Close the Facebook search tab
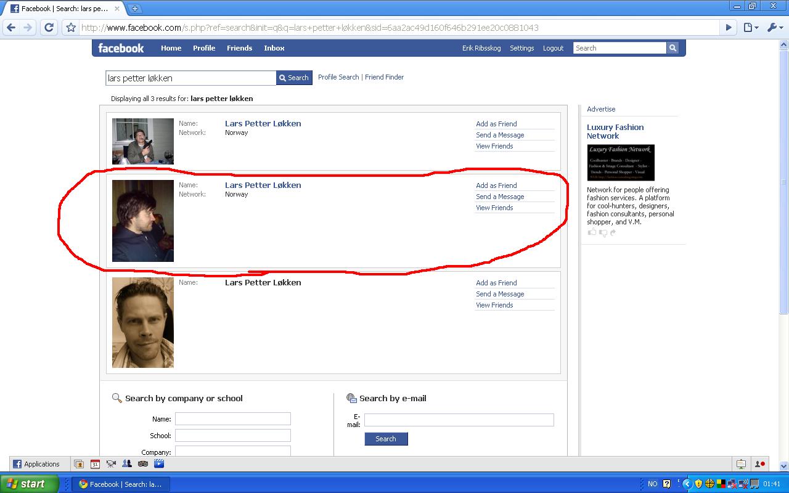The width and height of the screenshot is (789, 493). (x=117, y=9)
